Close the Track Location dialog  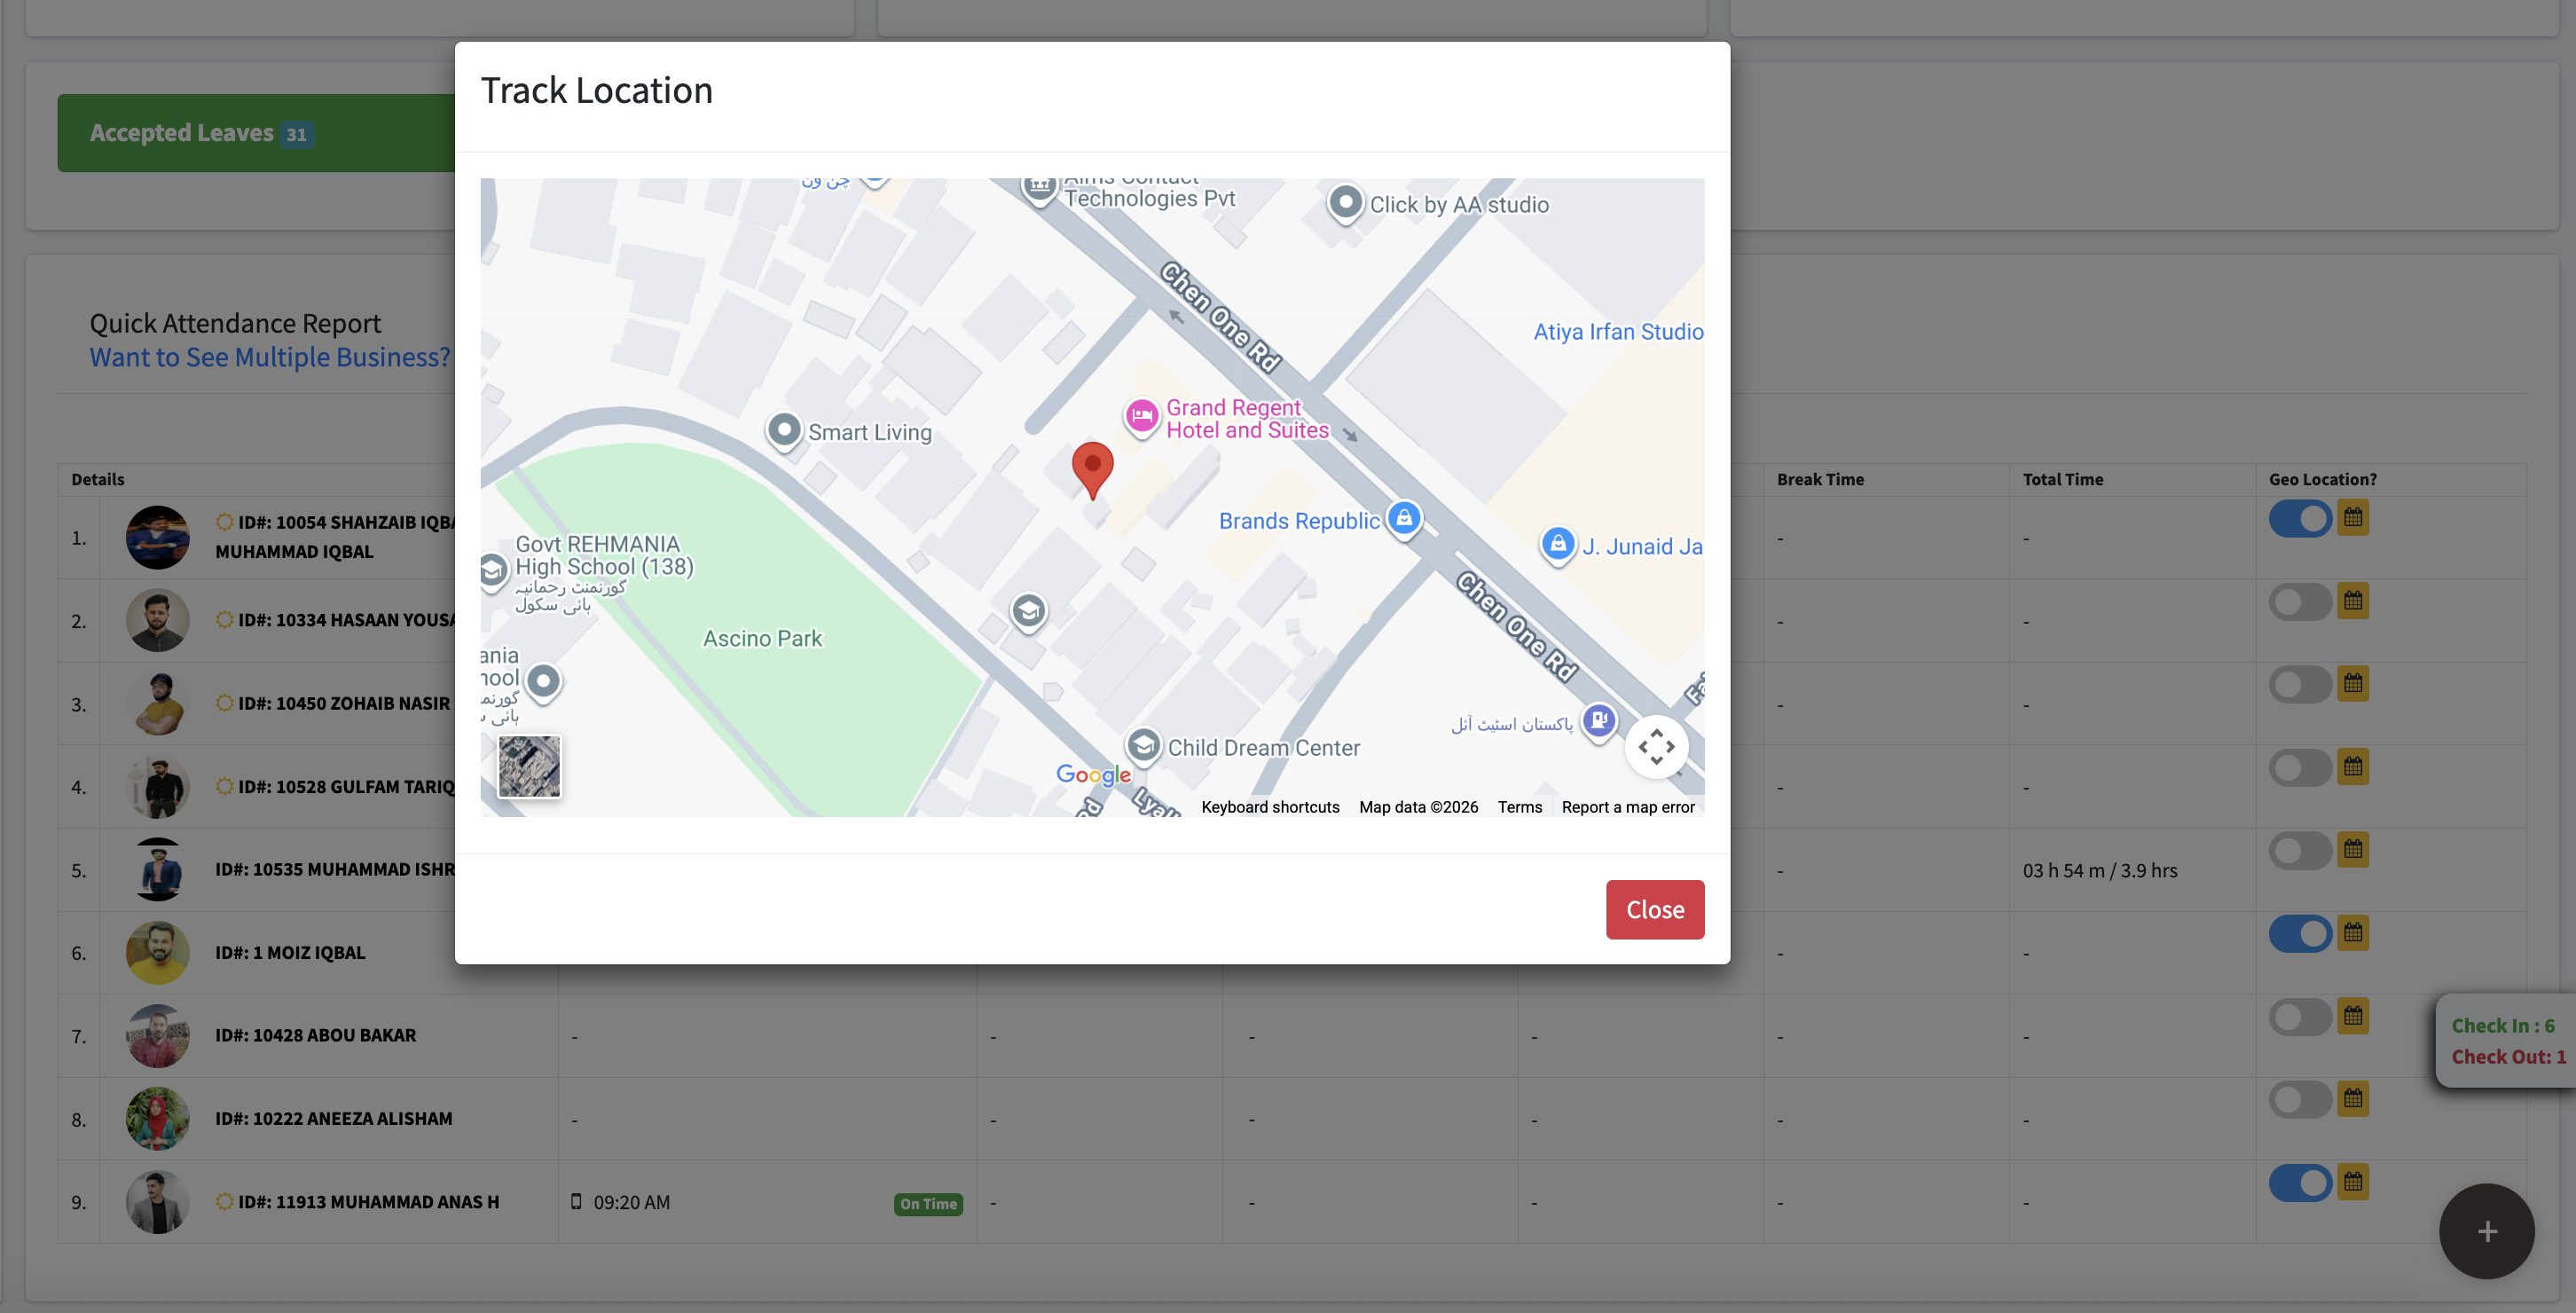[1654, 909]
